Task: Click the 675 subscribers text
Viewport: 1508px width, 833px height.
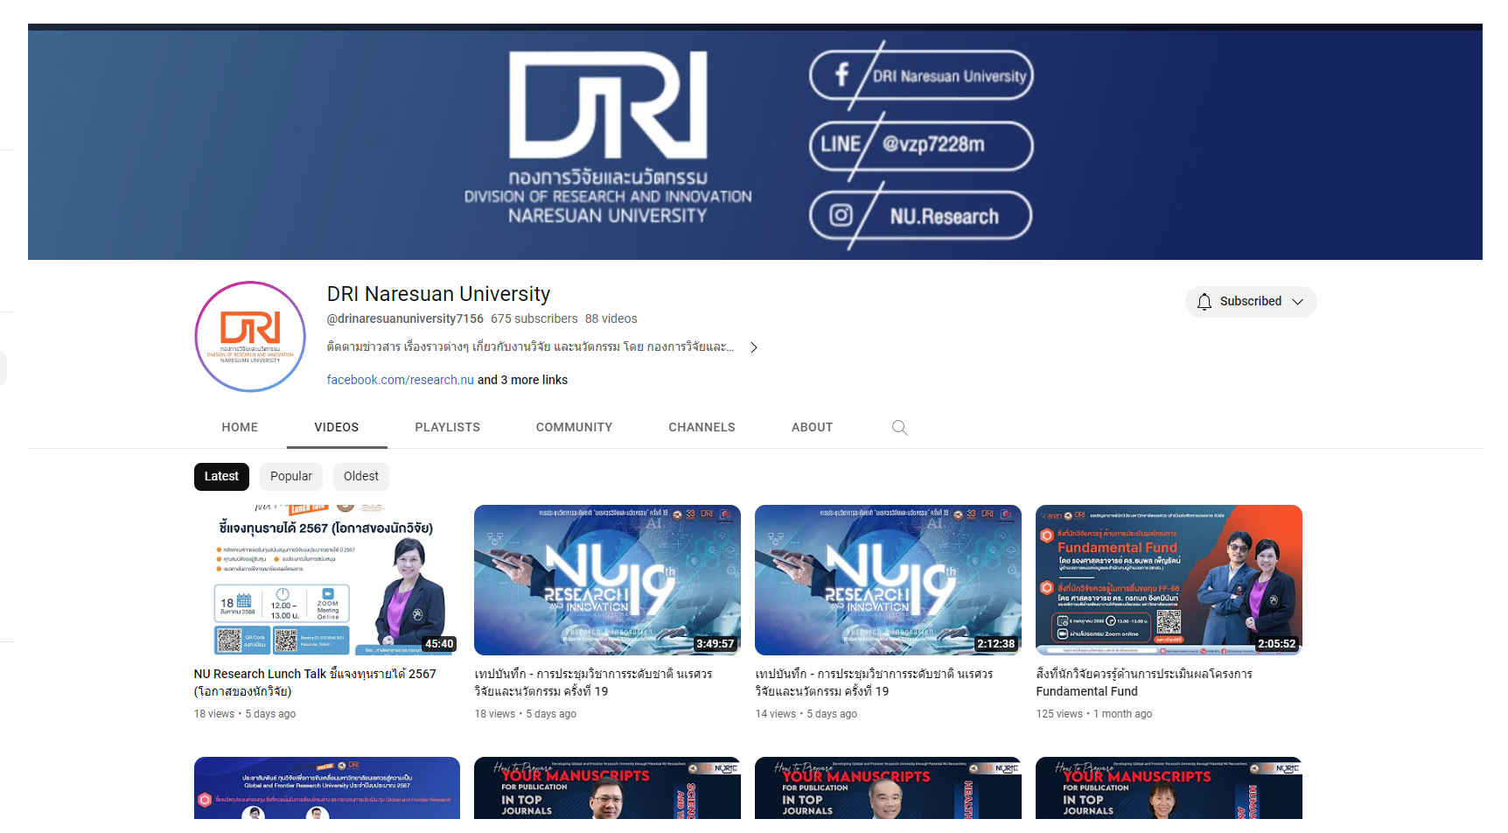Action: pos(534,318)
